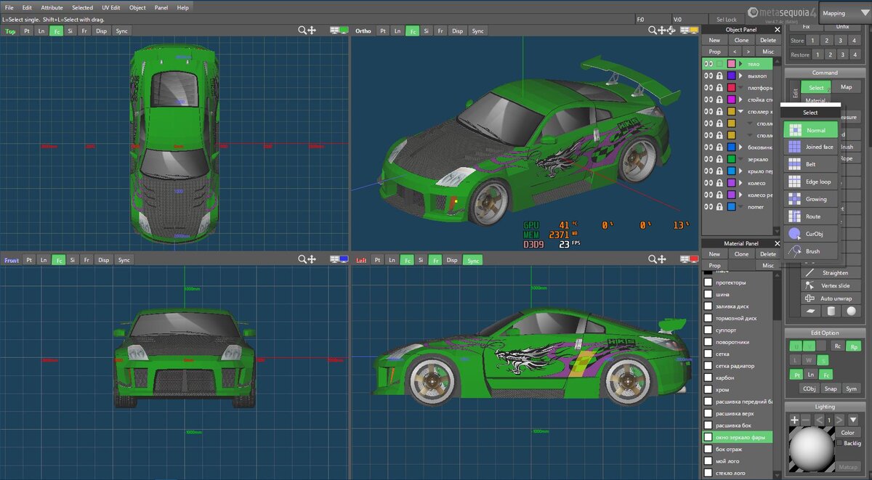Viewport: 872px width, 480px height.
Task: Click the Snap button in Edit Option
Action: click(x=830, y=389)
